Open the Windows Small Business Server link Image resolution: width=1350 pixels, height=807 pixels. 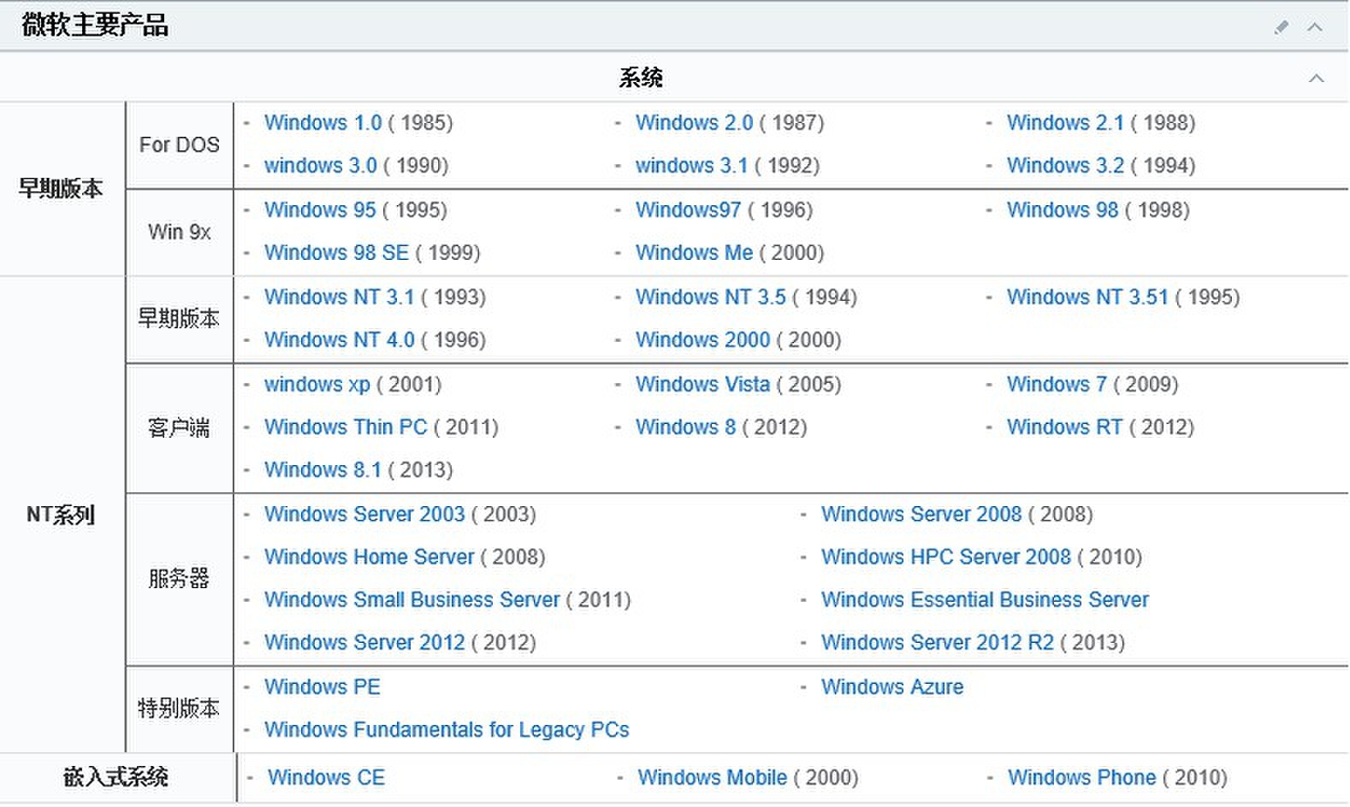point(412,599)
